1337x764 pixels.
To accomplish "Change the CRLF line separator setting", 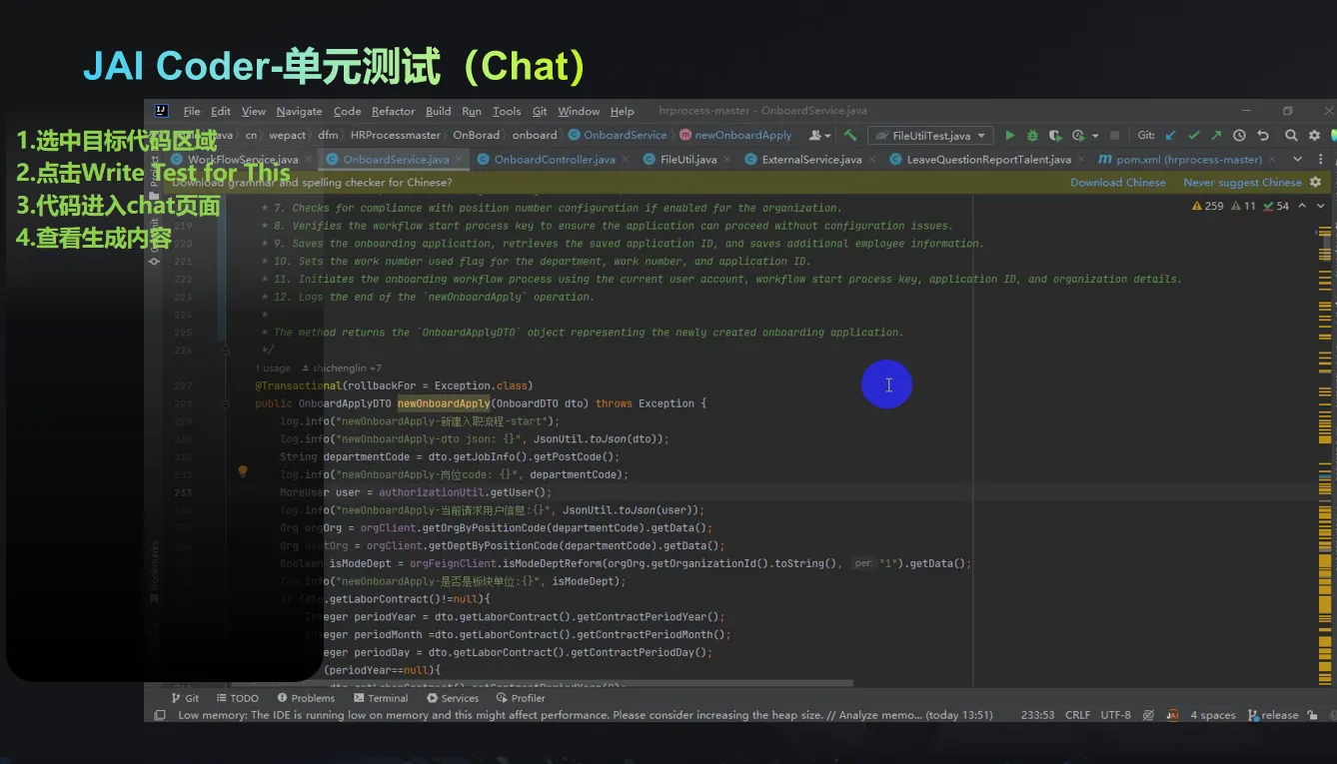I will [x=1078, y=715].
